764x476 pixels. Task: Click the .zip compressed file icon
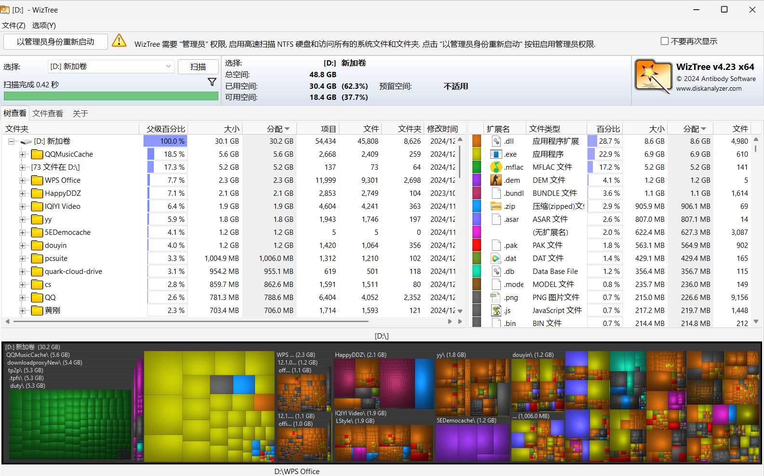click(496, 206)
